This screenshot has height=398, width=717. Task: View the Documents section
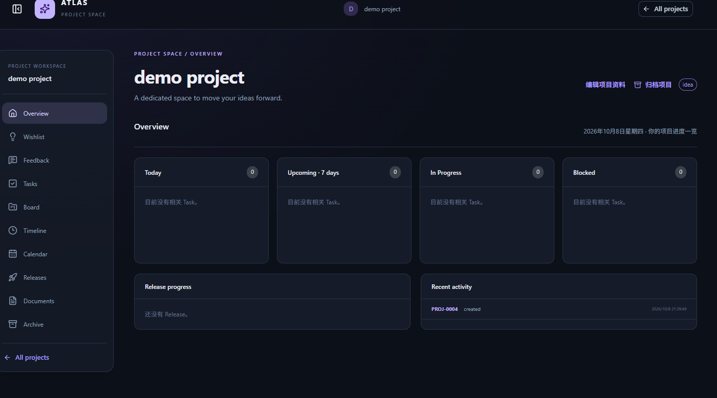click(55, 301)
